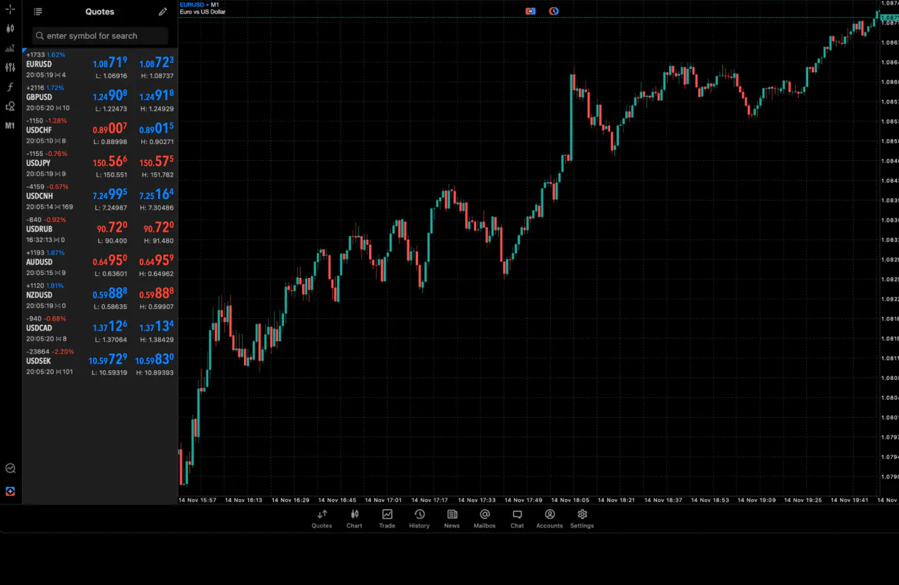
Task: Open quotes list view menu icon
Action: [x=38, y=12]
